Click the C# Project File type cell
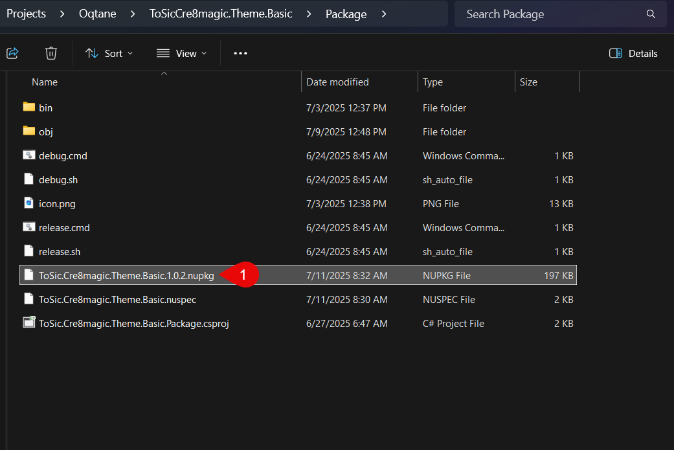674x450 pixels. [x=453, y=324]
